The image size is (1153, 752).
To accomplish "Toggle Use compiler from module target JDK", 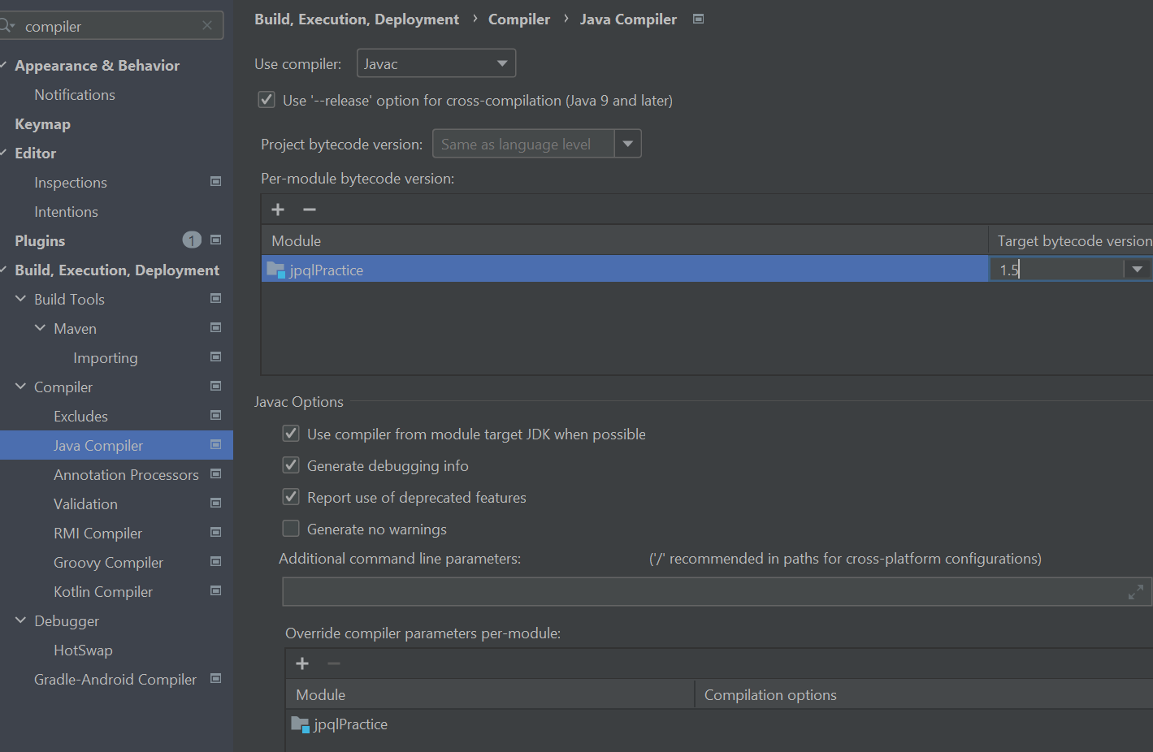I will (x=291, y=434).
